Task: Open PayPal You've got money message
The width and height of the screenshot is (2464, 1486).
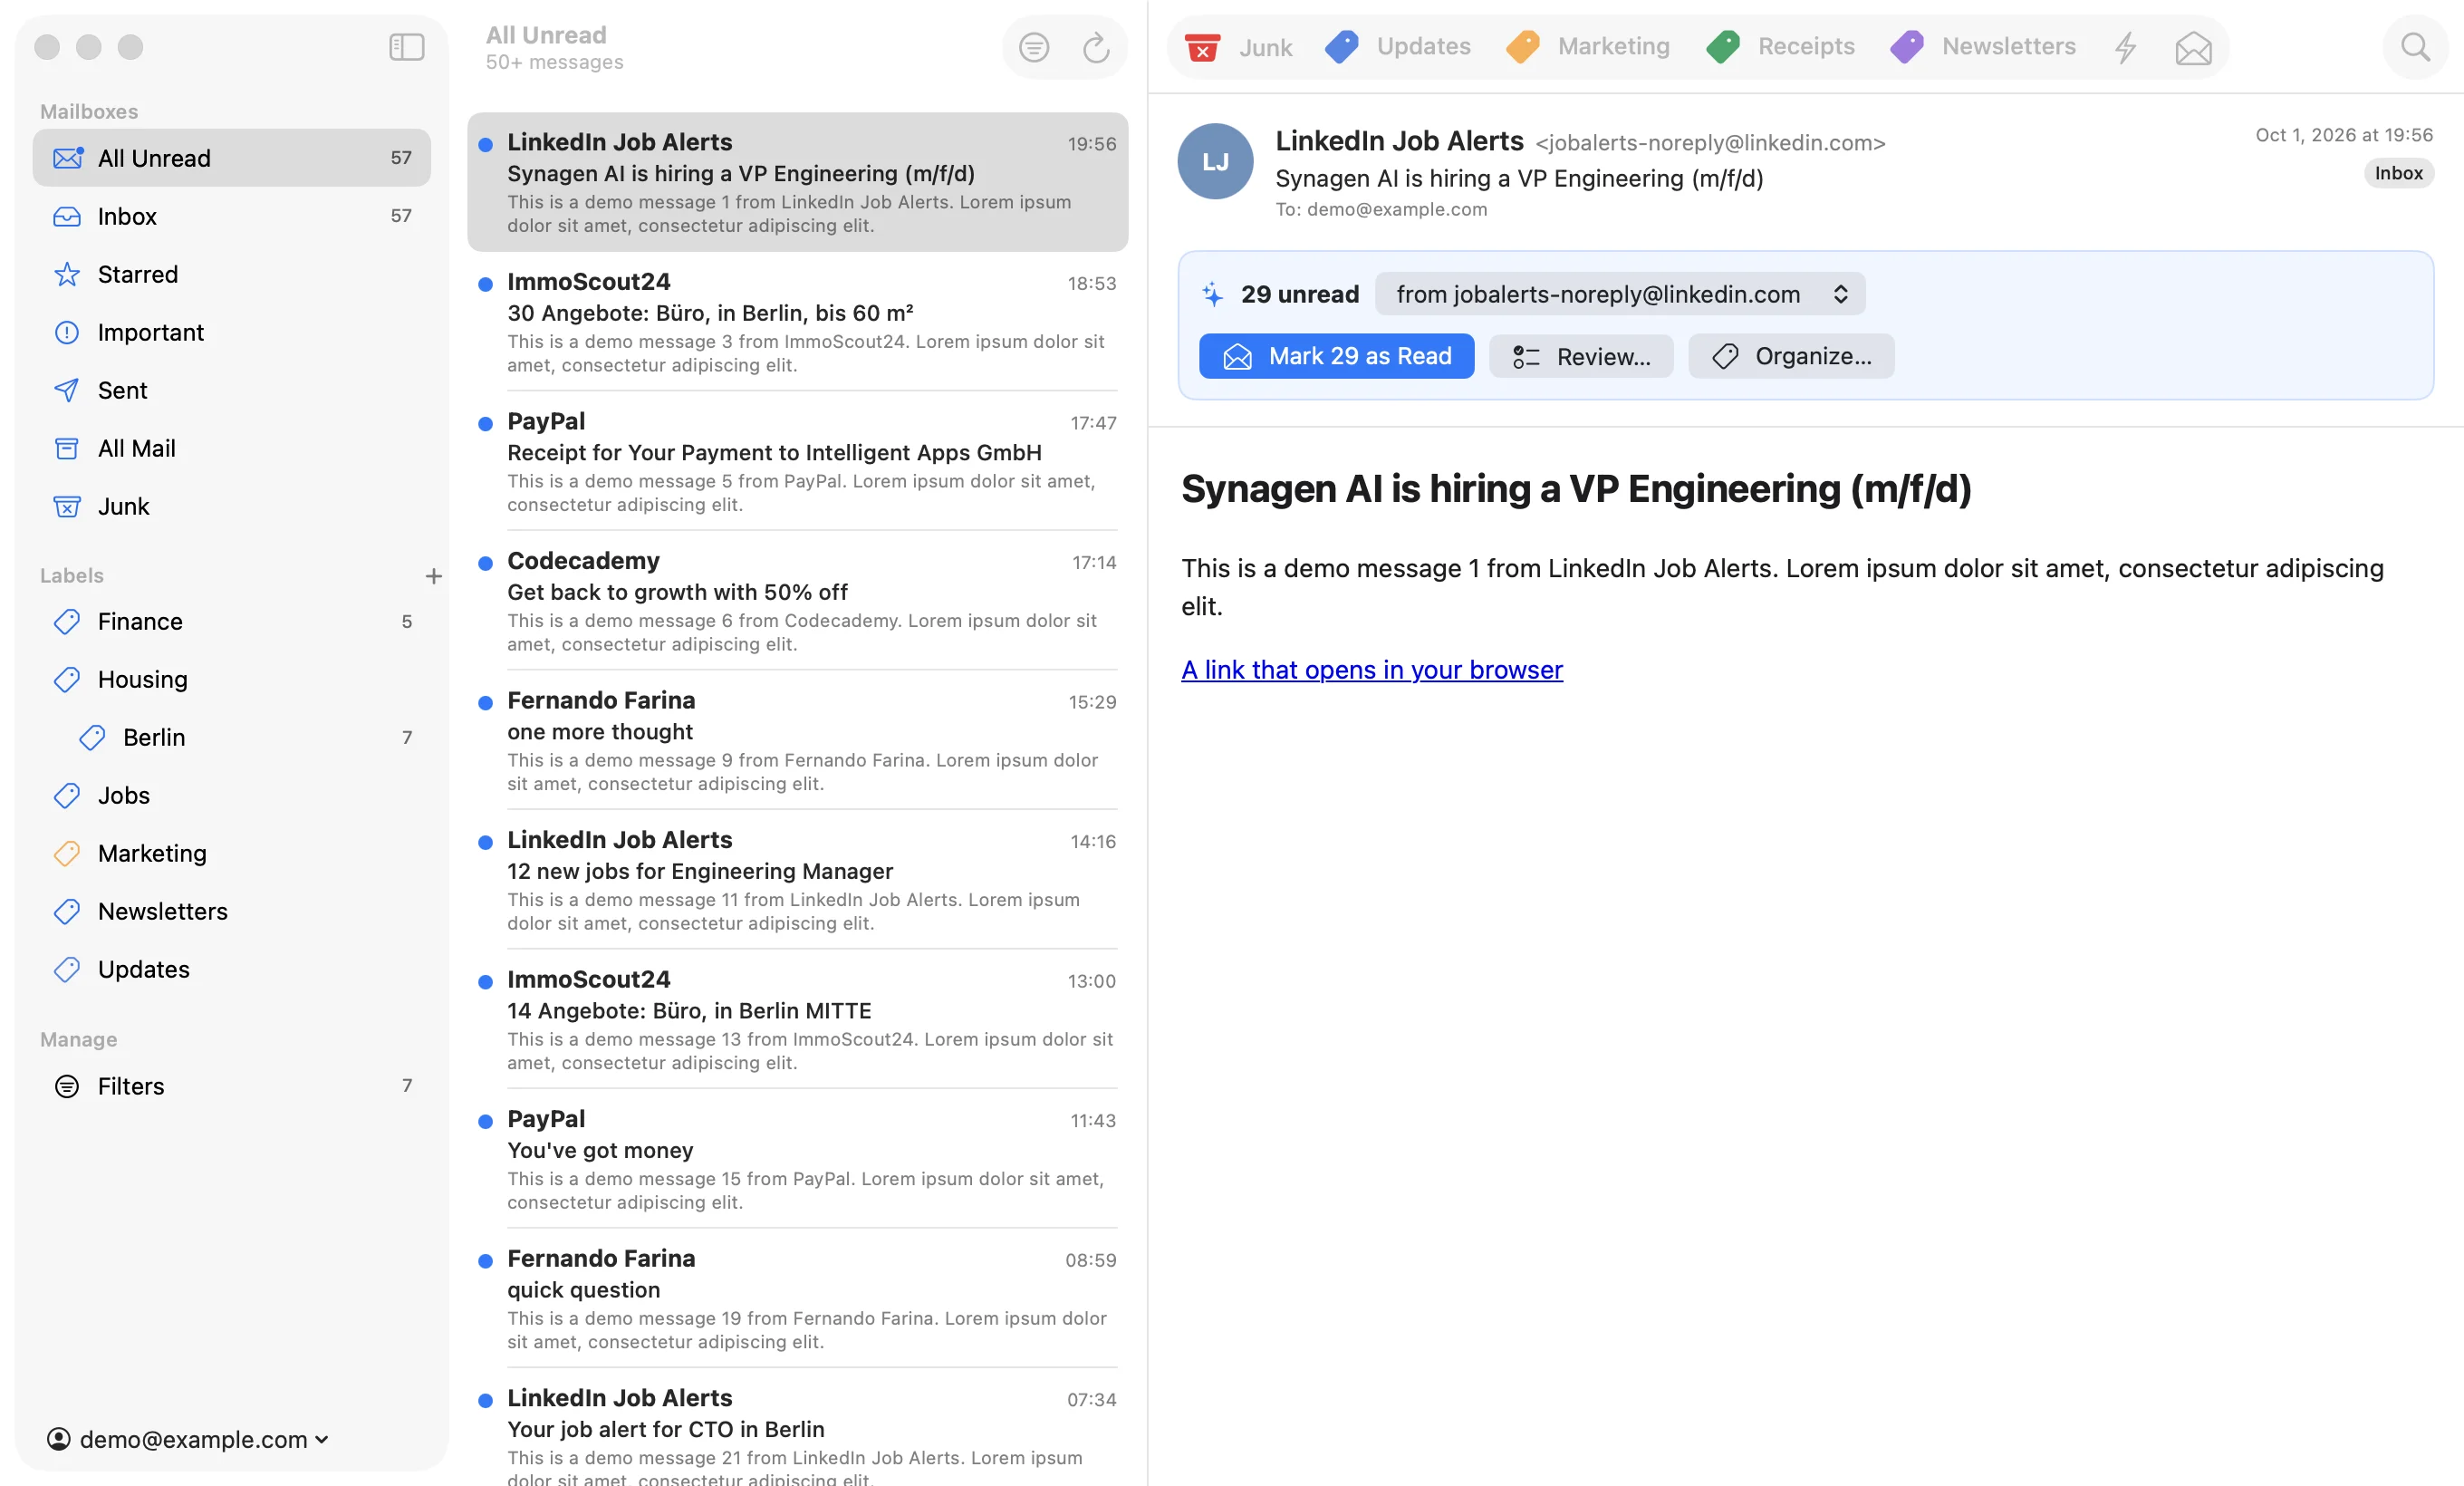Action: tap(798, 1159)
